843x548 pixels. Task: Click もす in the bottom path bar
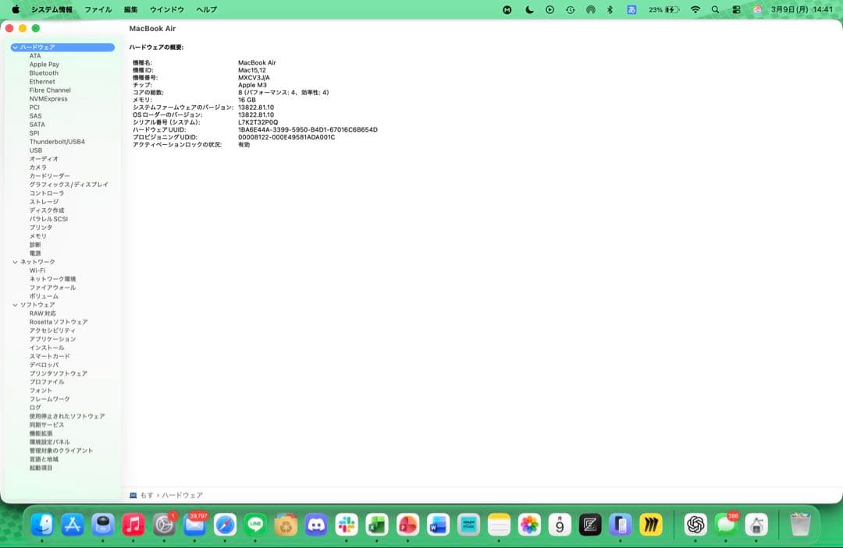point(146,495)
